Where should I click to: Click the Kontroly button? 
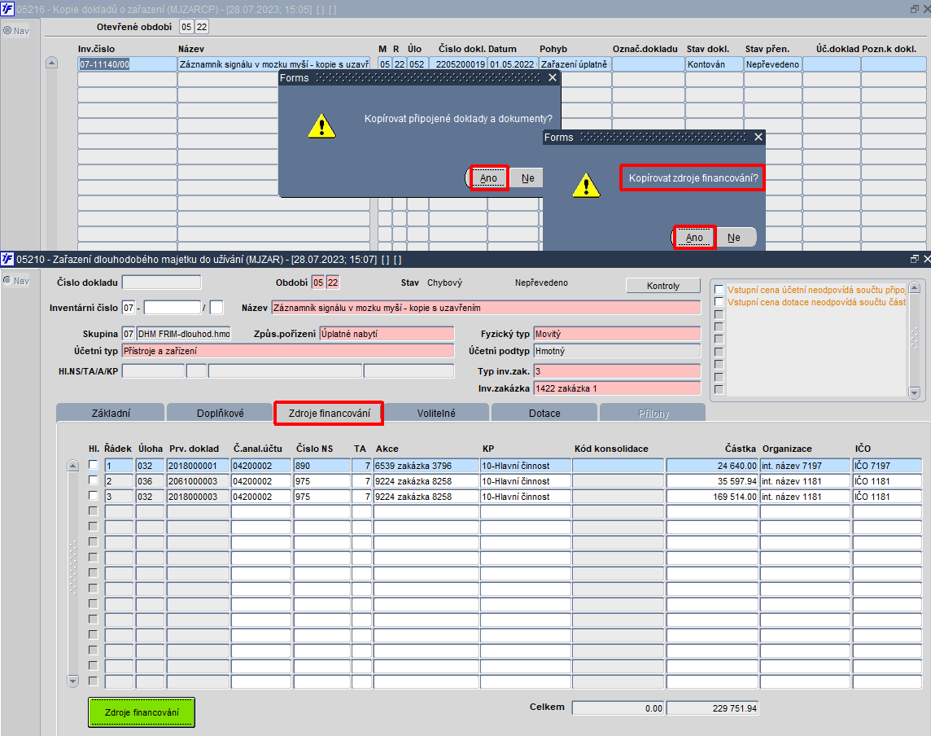[663, 286]
